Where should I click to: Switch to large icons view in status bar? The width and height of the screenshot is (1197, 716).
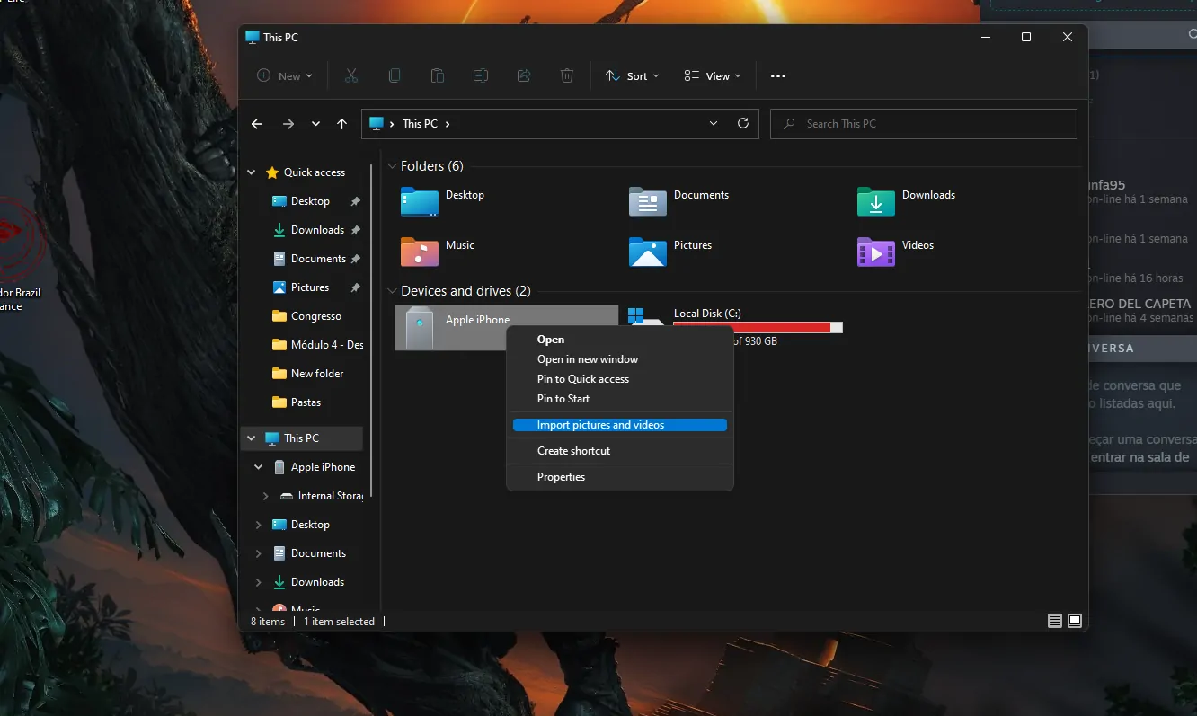(1075, 621)
